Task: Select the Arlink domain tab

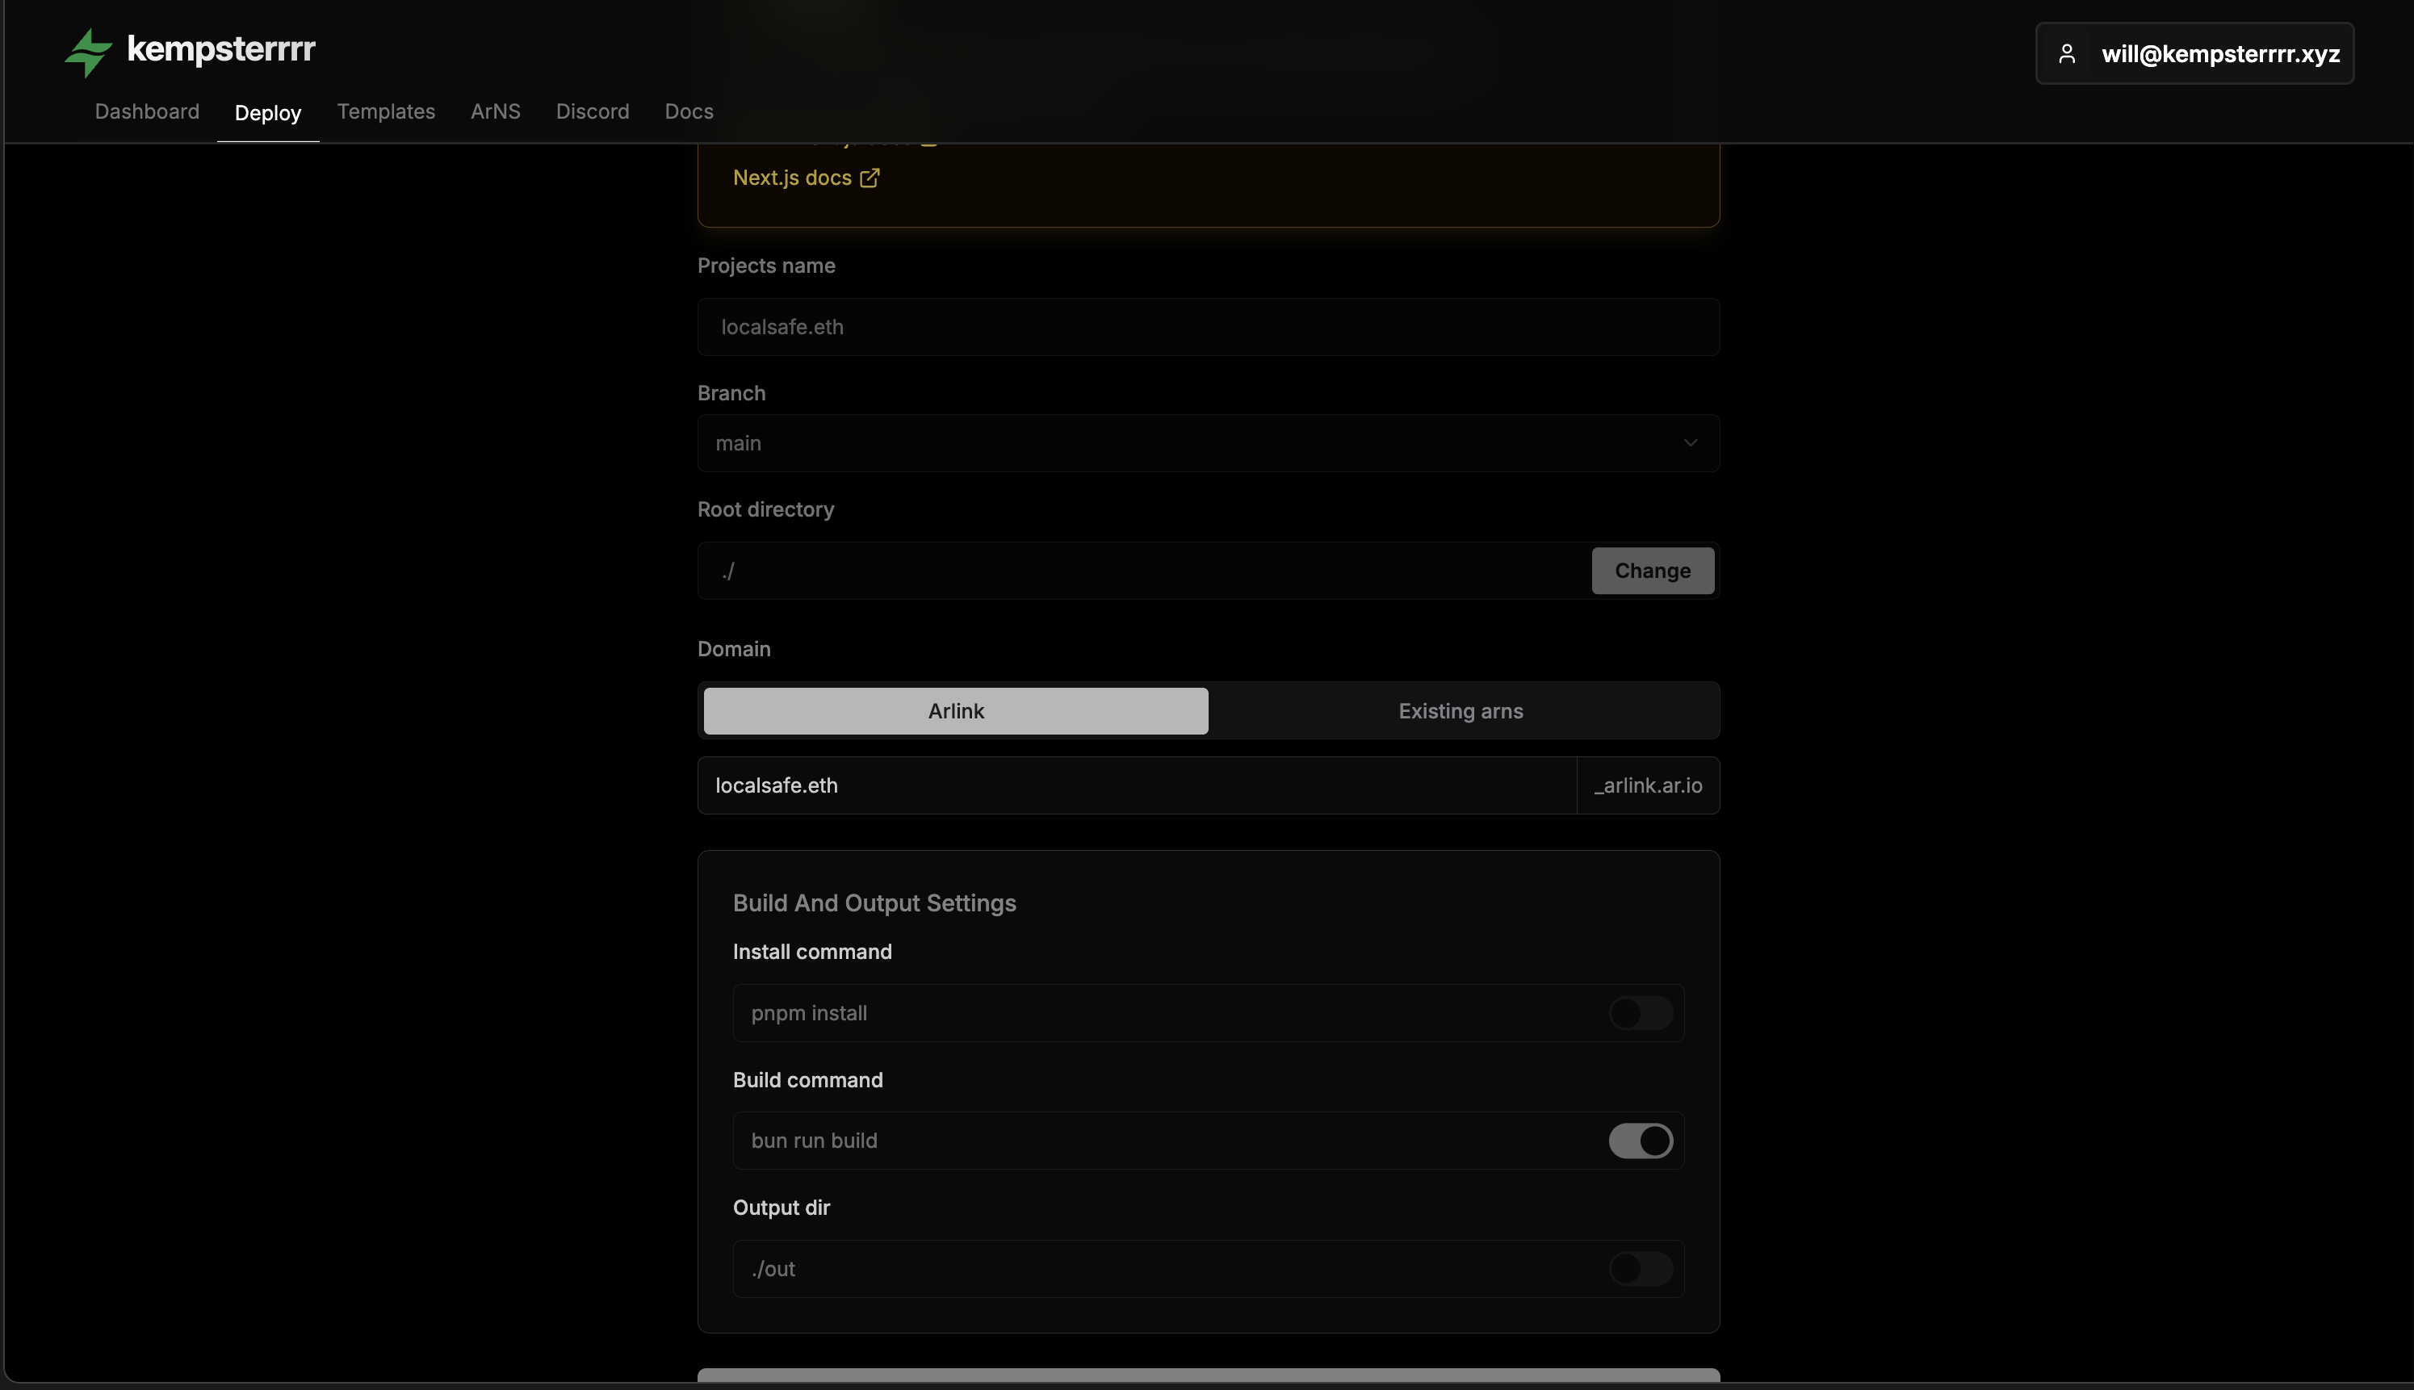Action: point(955,710)
